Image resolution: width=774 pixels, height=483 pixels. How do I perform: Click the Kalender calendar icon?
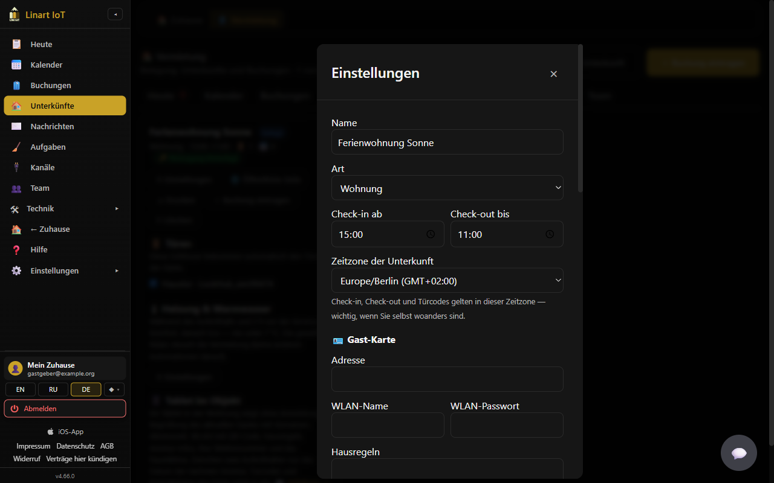[x=16, y=65]
